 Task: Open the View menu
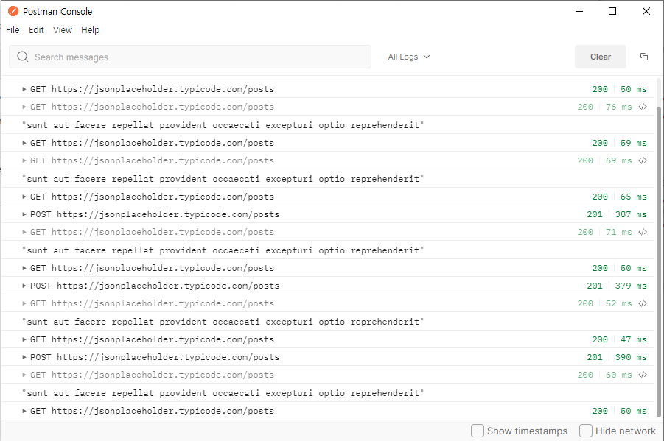point(63,30)
